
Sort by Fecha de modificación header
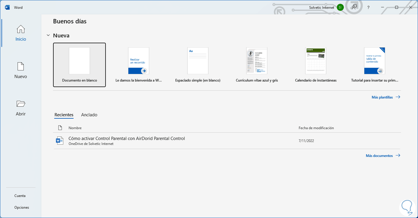tap(316, 128)
